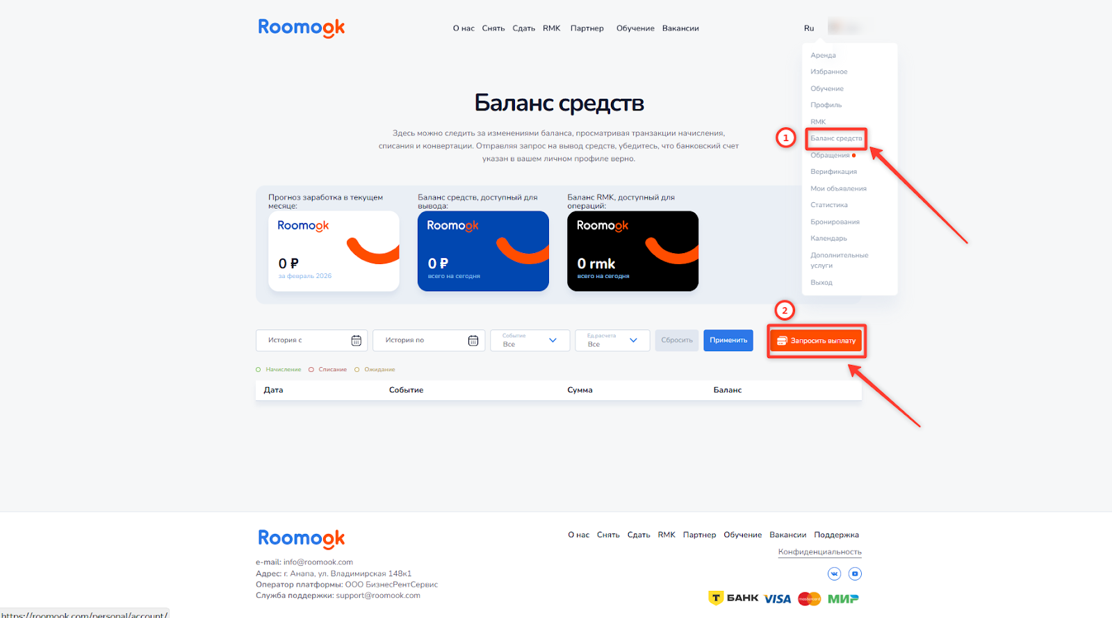This screenshot has height=618, width=1112.
Task: Click the VK social icon in footer
Action: tap(835, 574)
